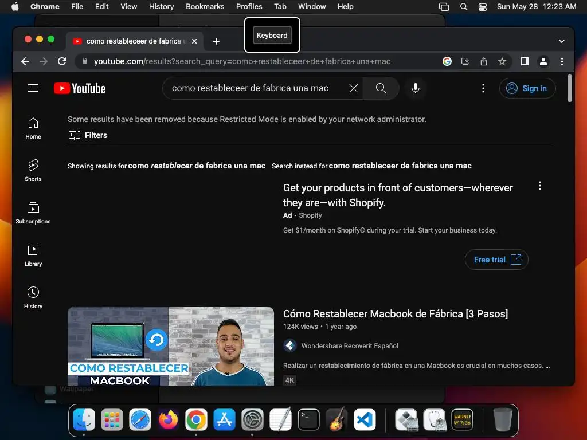Open Spotlight search in menu bar
The width and height of the screenshot is (587, 440).
463,6
